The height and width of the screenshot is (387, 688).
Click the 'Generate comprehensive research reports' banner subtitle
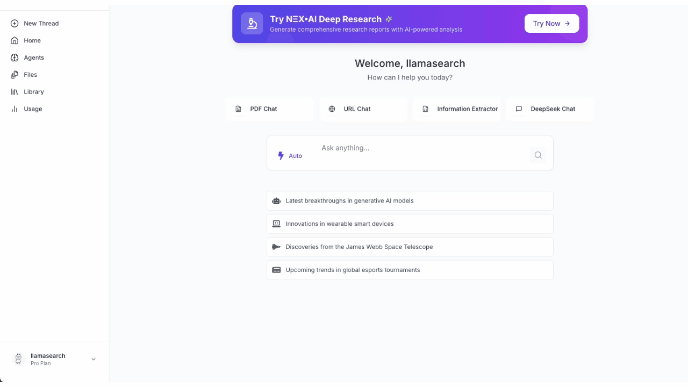366,30
